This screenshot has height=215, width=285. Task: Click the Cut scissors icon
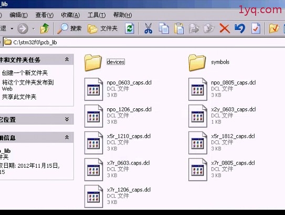point(149,28)
